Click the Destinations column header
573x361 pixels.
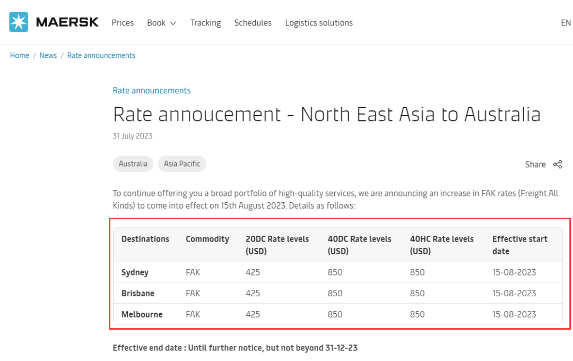(x=145, y=239)
